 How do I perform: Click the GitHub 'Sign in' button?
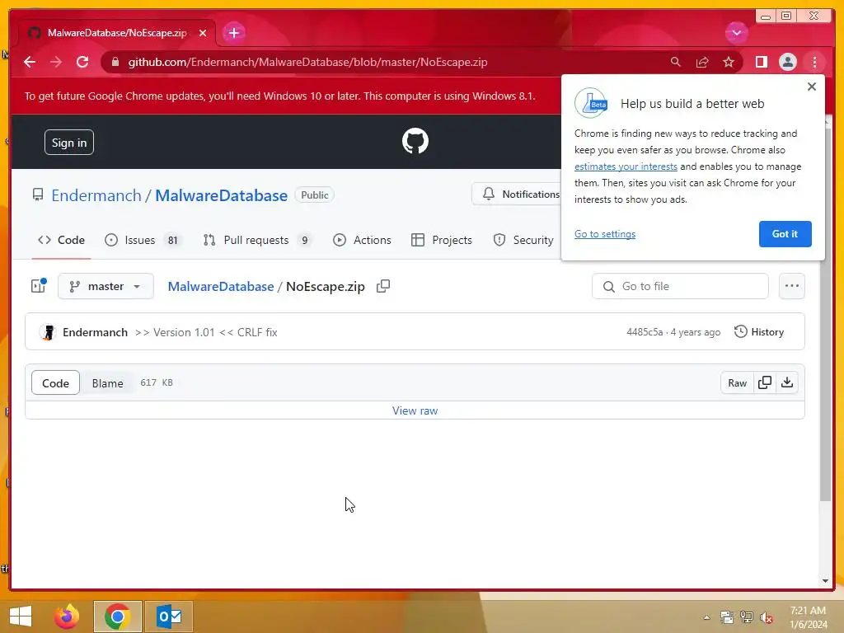coord(69,143)
